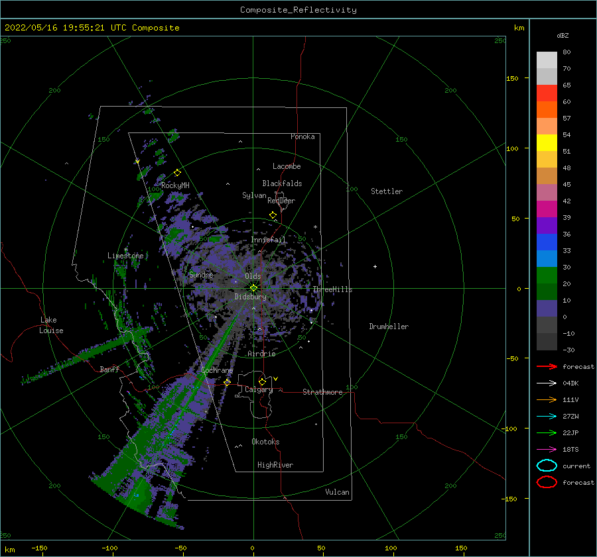597x557 pixels.
Task: Click the yellow V marker east of Calgary
Action: point(276,379)
